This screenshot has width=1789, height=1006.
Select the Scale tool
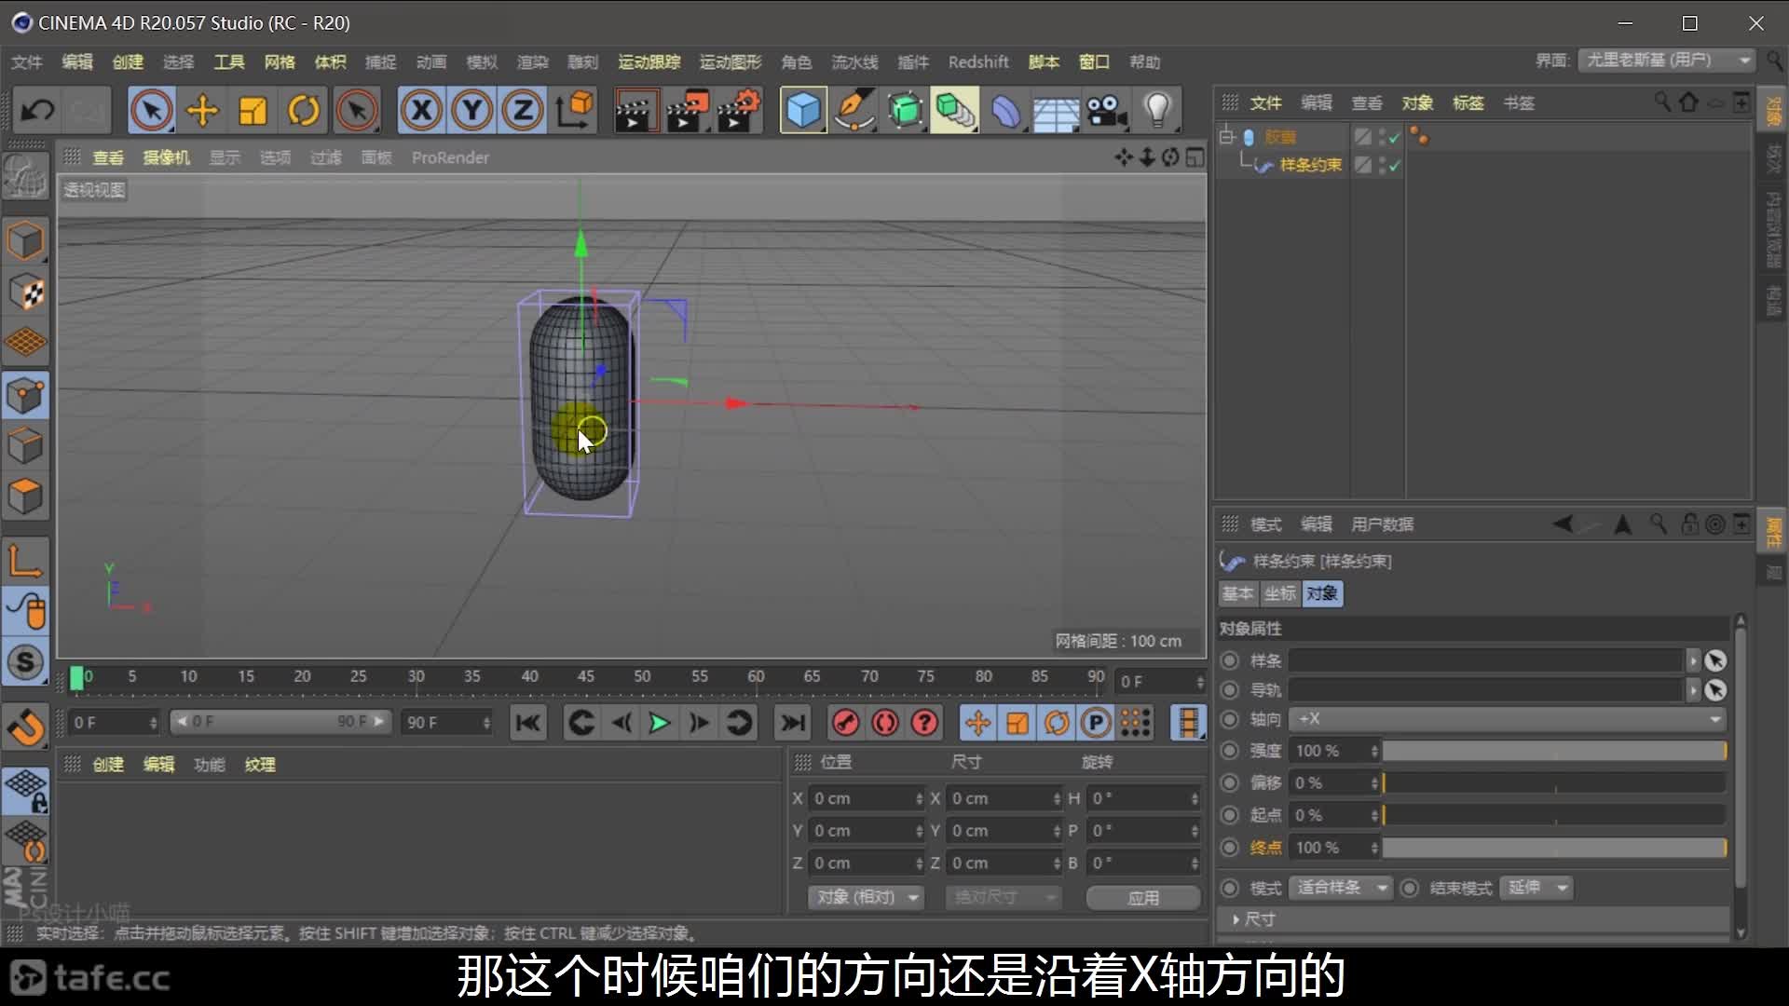[x=253, y=111]
